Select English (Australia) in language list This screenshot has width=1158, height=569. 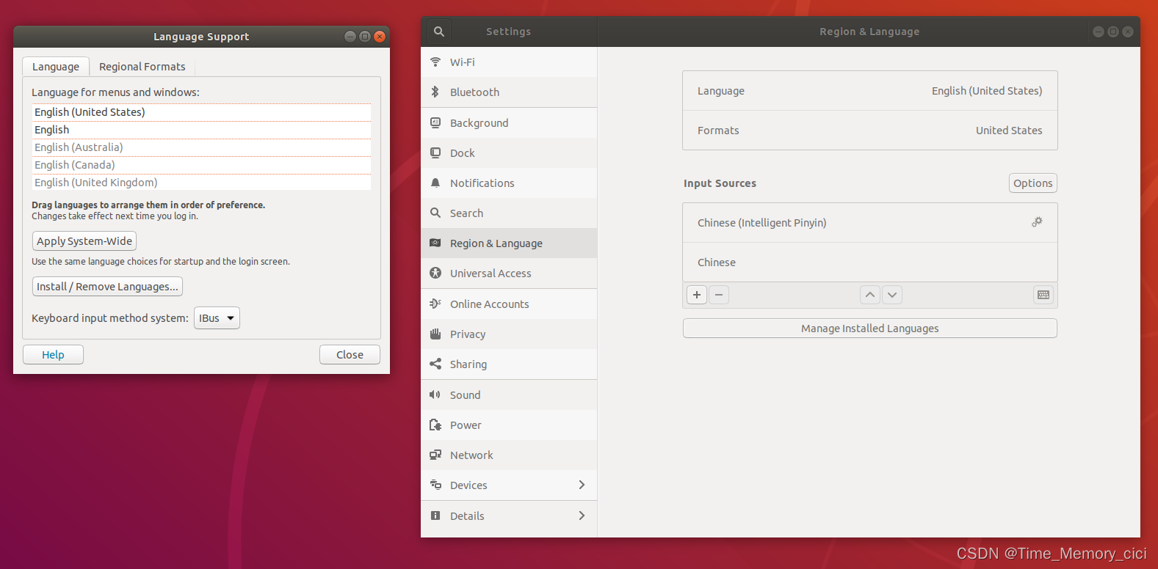tap(201, 147)
